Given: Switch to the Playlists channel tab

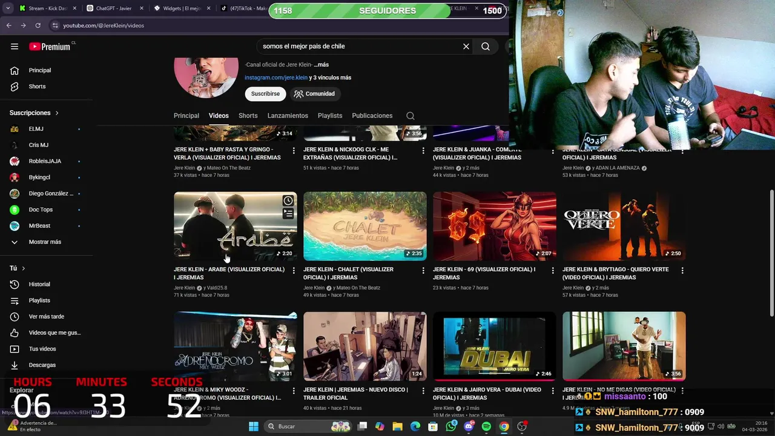Looking at the screenshot, I should pos(330,116).
